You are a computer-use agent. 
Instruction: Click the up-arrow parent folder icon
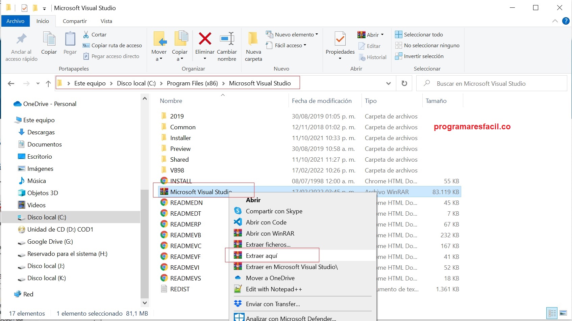[48, 83]
